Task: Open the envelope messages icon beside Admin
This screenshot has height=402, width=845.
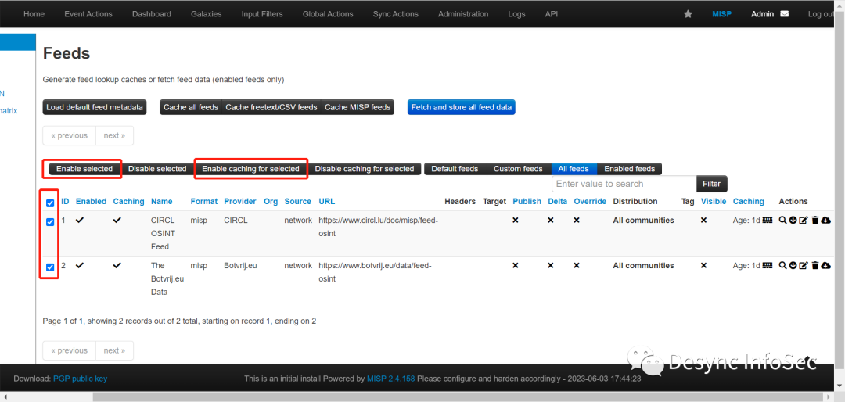Action: pos(784,14)
